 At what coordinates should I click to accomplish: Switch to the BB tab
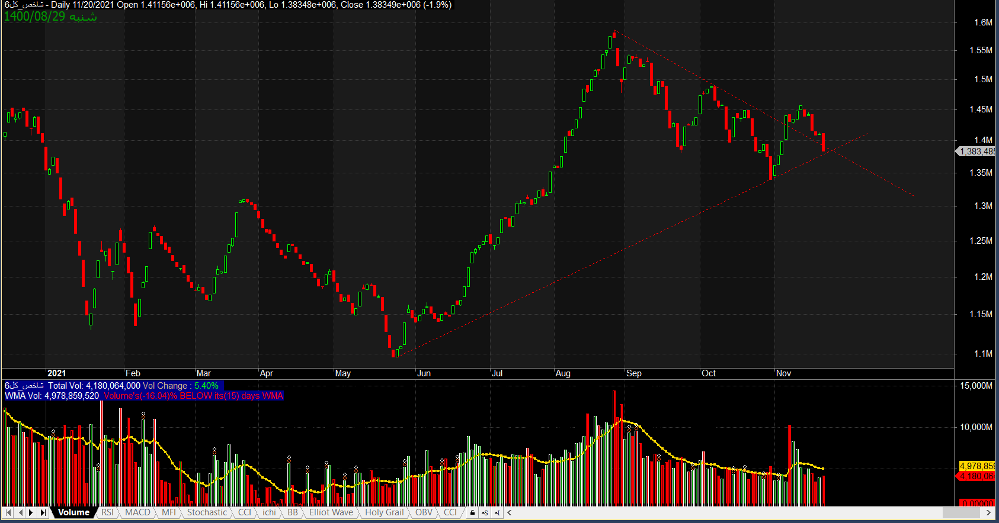293,512
